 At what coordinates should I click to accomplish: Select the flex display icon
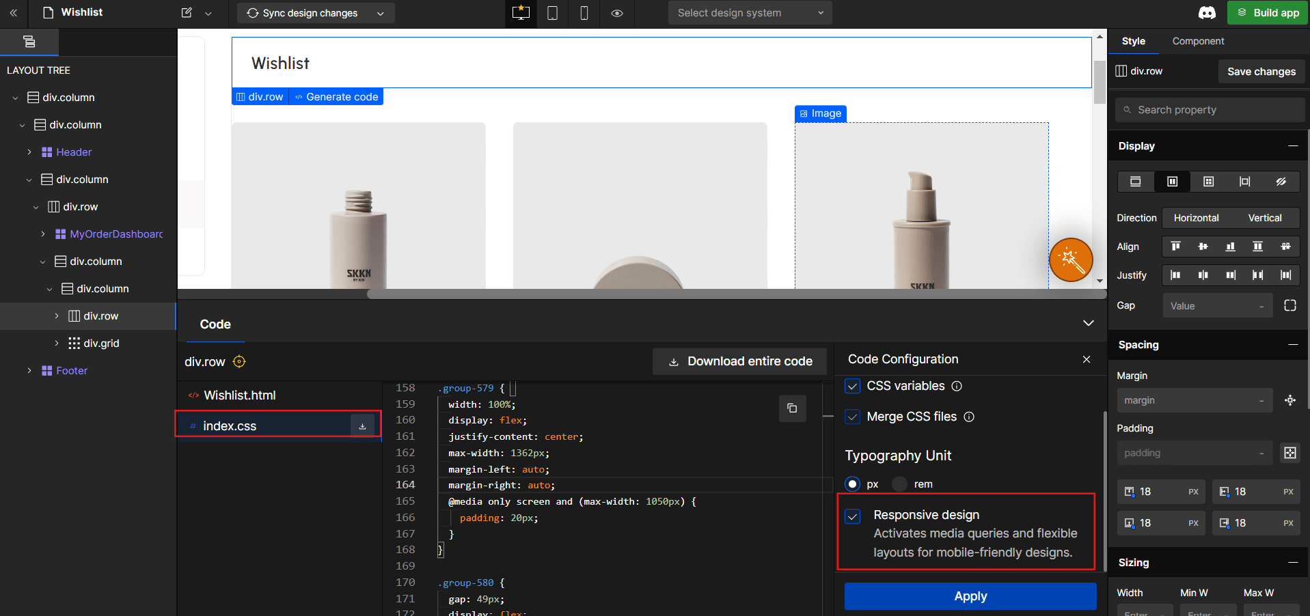(x=1172, y=182)
